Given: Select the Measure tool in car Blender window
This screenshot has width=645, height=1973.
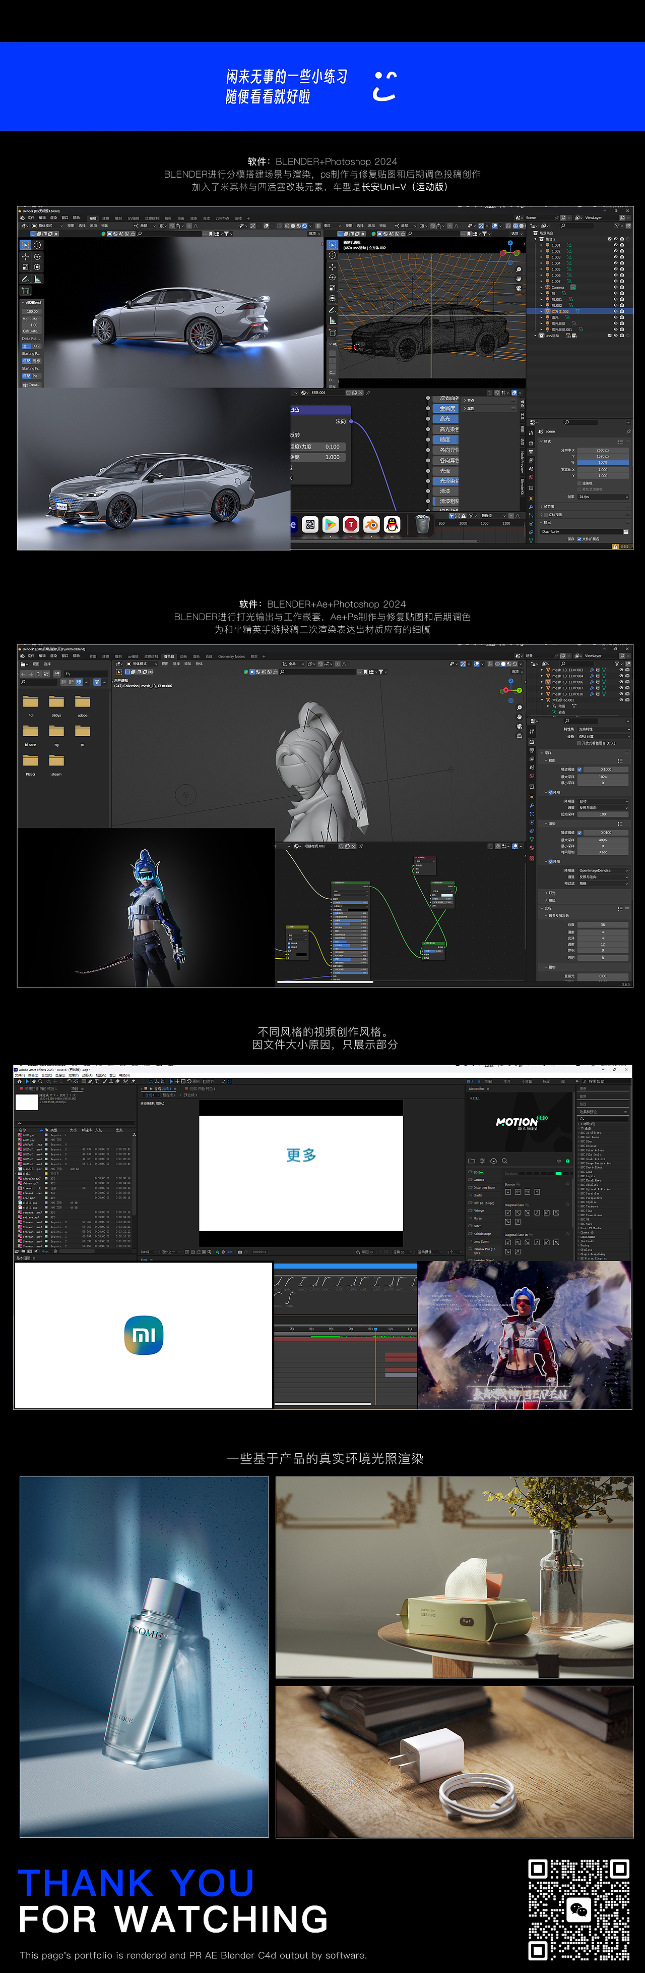Looking at the screenshot, I should tap(37, 280).
